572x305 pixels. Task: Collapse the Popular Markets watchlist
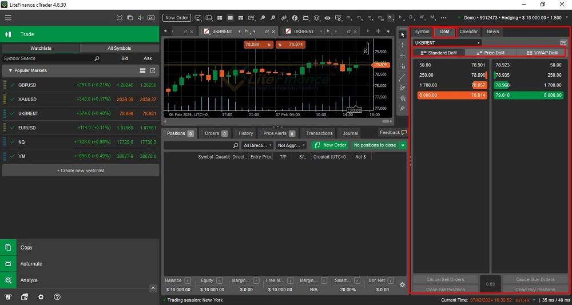coord(10,70)
